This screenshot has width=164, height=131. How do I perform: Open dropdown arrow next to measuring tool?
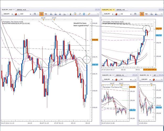click(x=67, y=14)
